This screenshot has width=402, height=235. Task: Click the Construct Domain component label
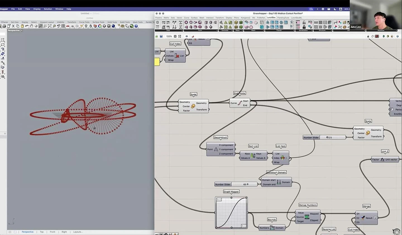point(276,172)
